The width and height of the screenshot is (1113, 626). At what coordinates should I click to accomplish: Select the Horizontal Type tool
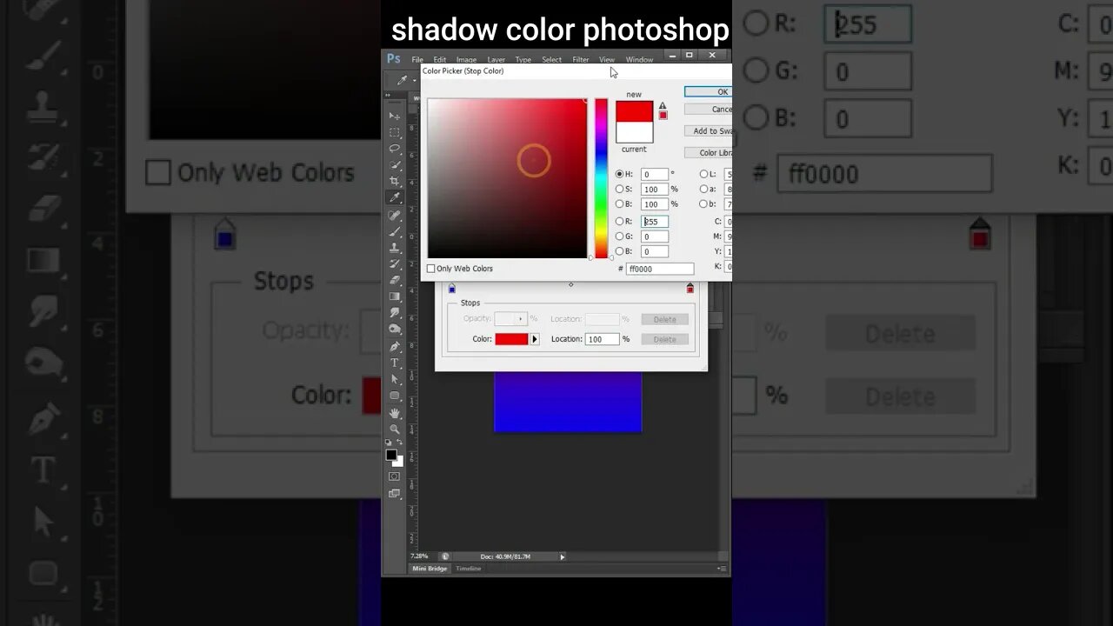[395, 363]
